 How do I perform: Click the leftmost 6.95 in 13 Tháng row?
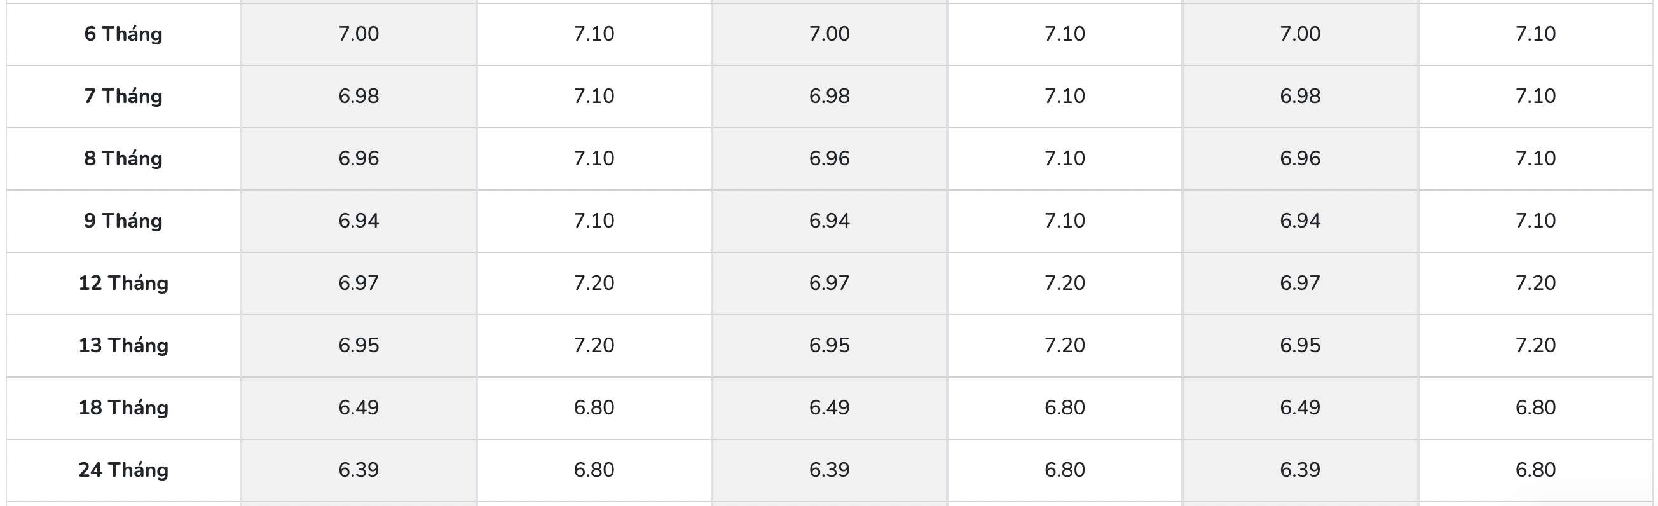tap(359, 345)
